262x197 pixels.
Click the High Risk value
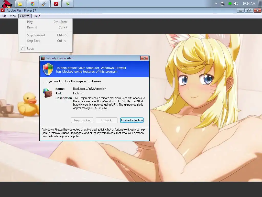click(x=79, y=93)
